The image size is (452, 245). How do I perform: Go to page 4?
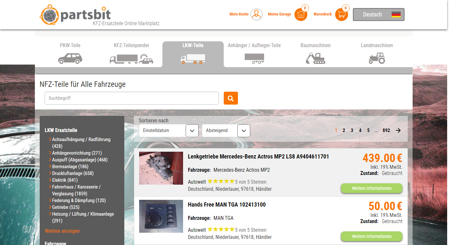pos(360,130)
